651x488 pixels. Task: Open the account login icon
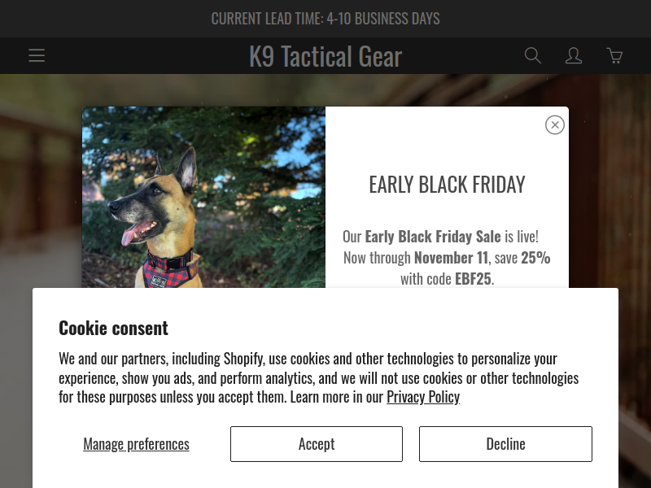point(574,55)
